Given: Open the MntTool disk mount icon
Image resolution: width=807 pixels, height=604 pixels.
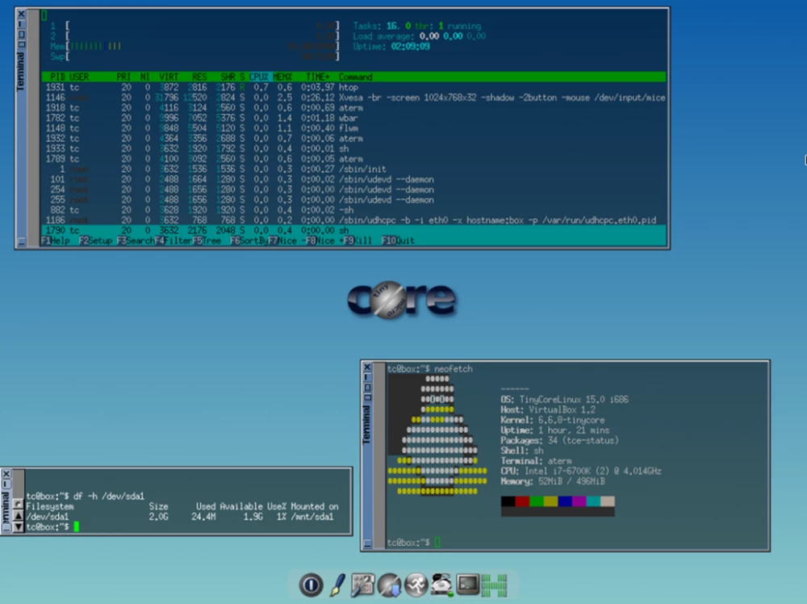Looking at the screenshot, I should tap(441, 585).
